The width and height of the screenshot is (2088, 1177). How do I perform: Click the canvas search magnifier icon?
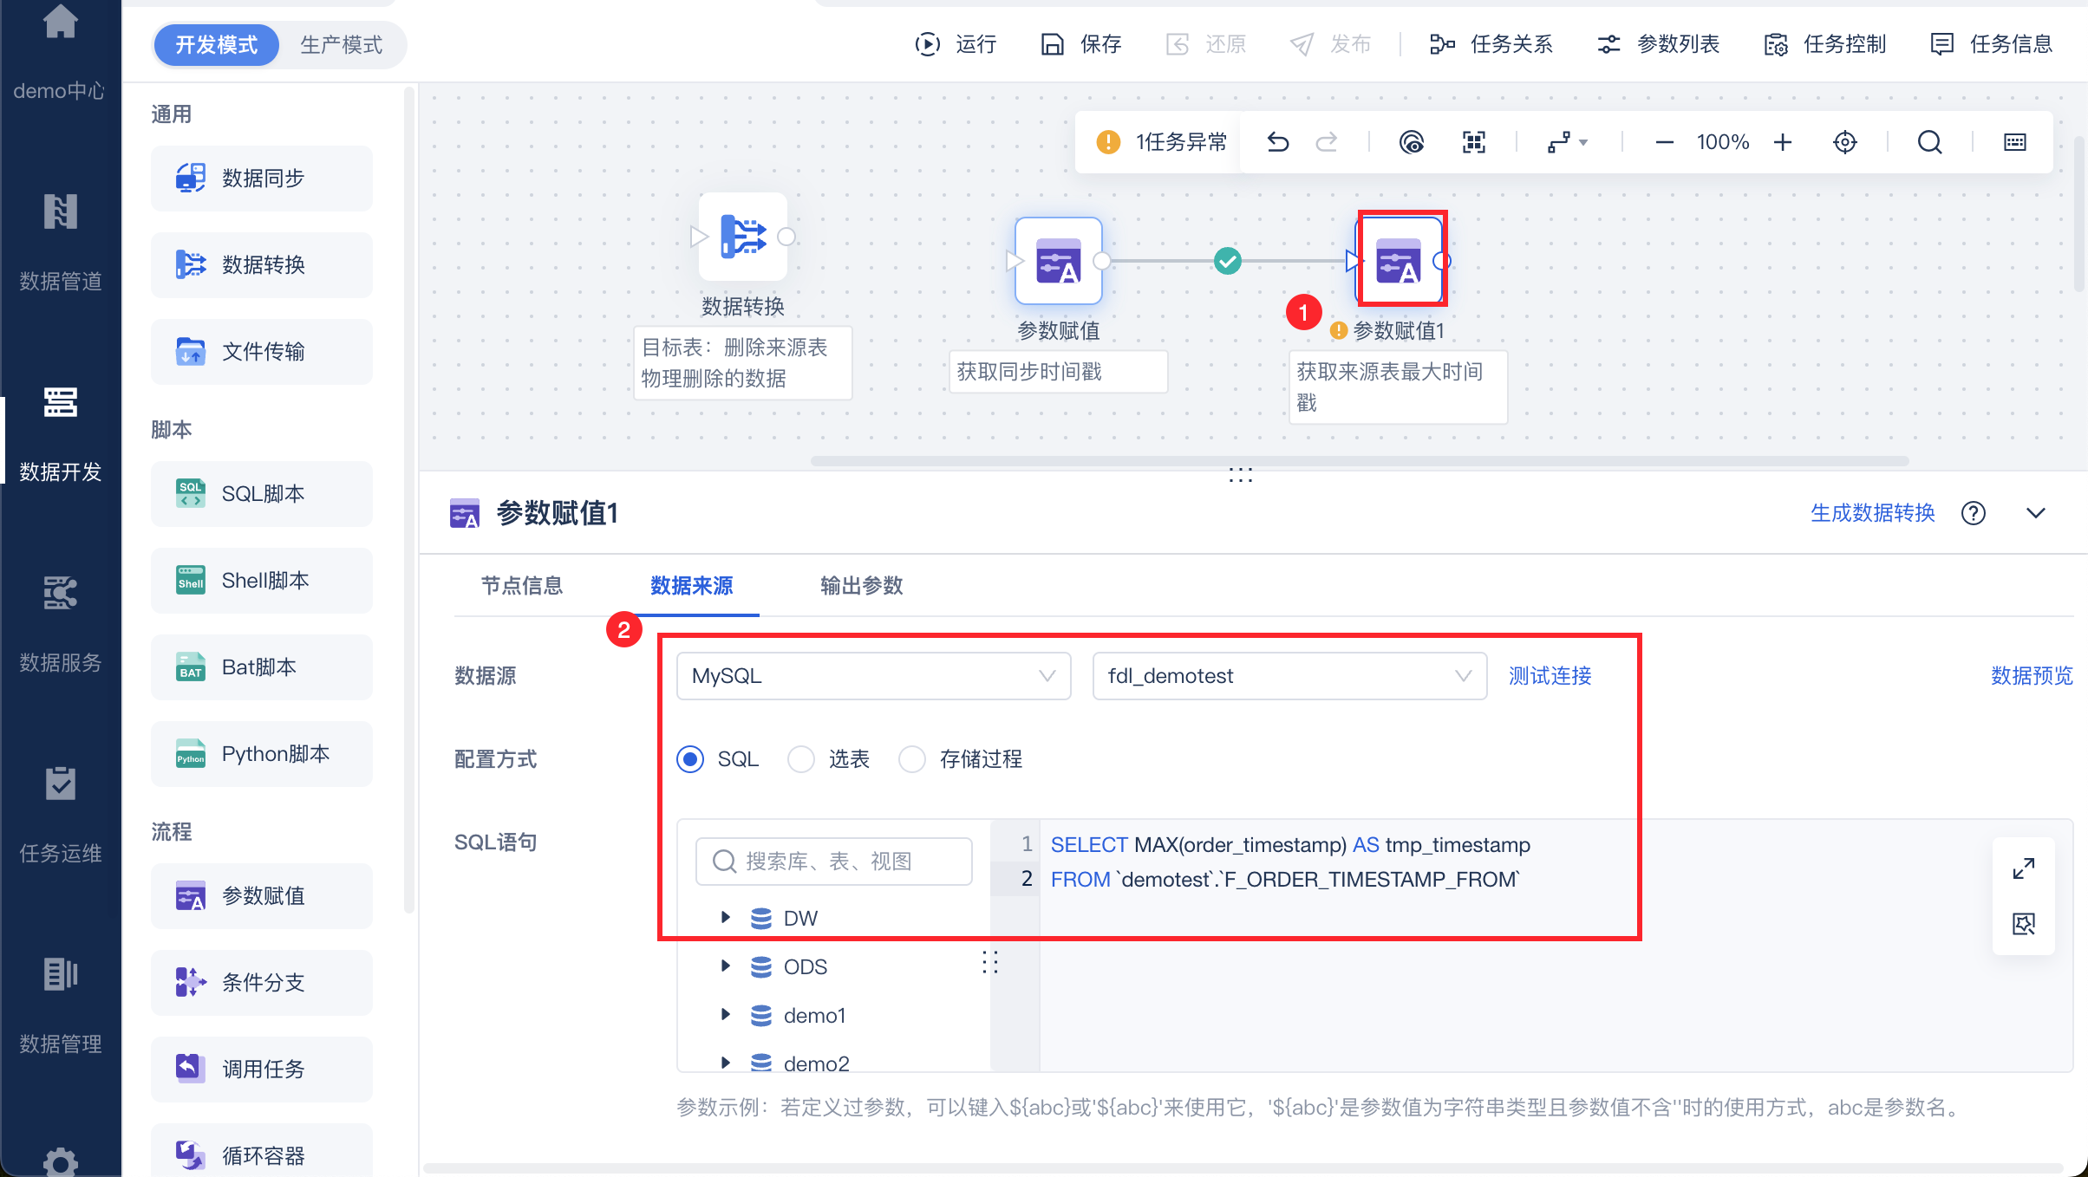pyautogui.click(x=1929, y=142)
